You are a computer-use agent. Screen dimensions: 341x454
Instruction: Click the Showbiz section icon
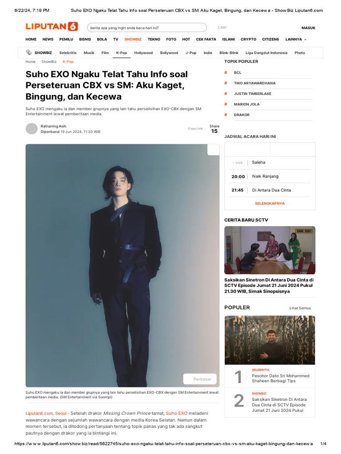[x=29, y=52]
